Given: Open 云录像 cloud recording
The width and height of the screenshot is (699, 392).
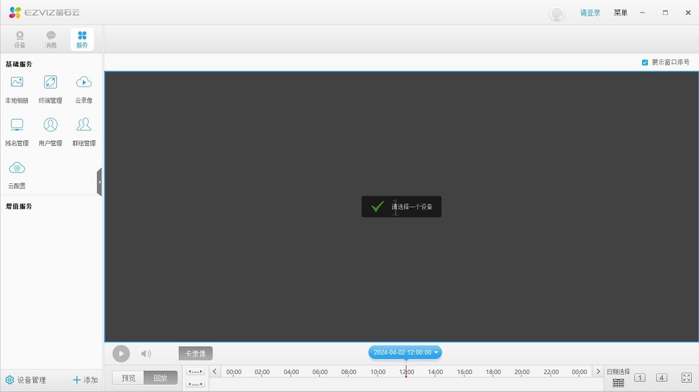Looking at the screenshot, I should pyautogui.click(x=83, y=89).
